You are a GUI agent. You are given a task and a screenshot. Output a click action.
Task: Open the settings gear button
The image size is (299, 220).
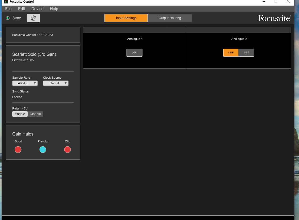(33, 18)
